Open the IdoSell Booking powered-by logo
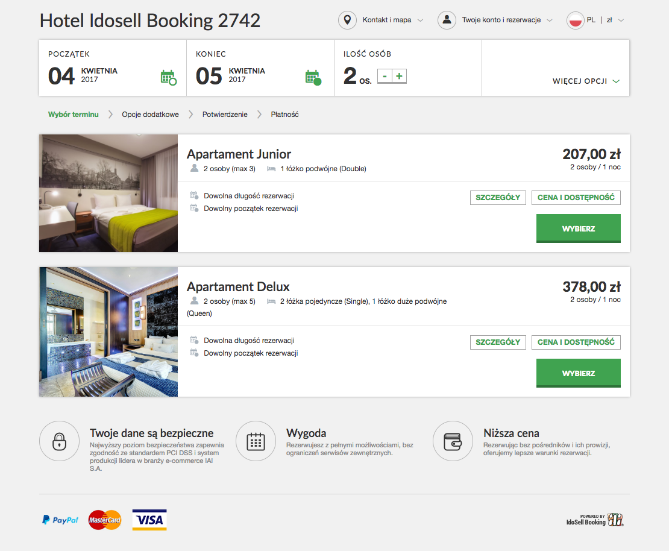The image size is (669, 551). 595,520
